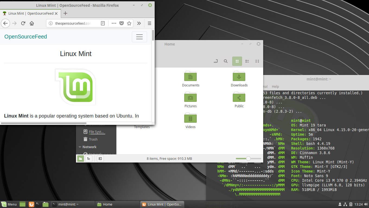This screenshot has width=369, height=208.
Task: Expand Firefox toolbar overflow chevron
Action: (x=139, y=23)
